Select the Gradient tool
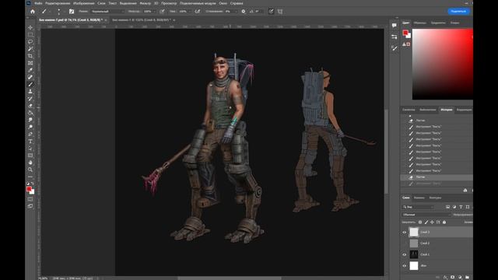This screenshot has height=280, width=498. pos(30,113)
